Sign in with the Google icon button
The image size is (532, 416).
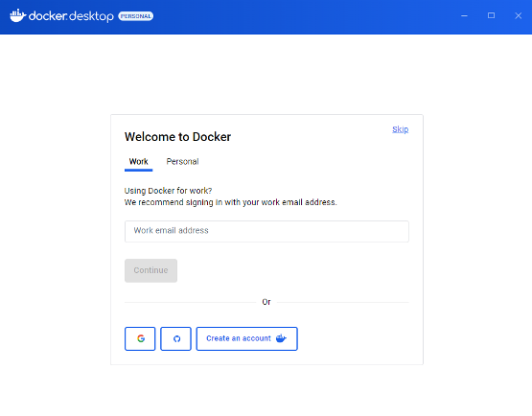coord(140,338)
